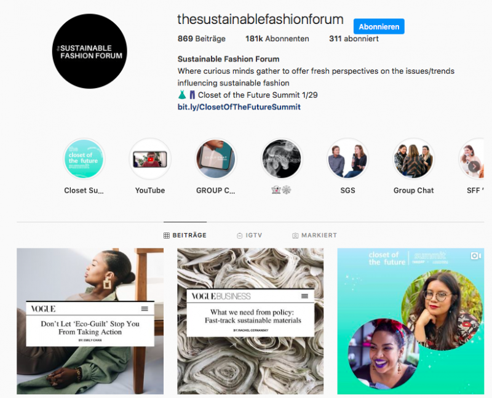Open the closet of the future summit post
Screen dimensions: 492x398
[411, 321]
